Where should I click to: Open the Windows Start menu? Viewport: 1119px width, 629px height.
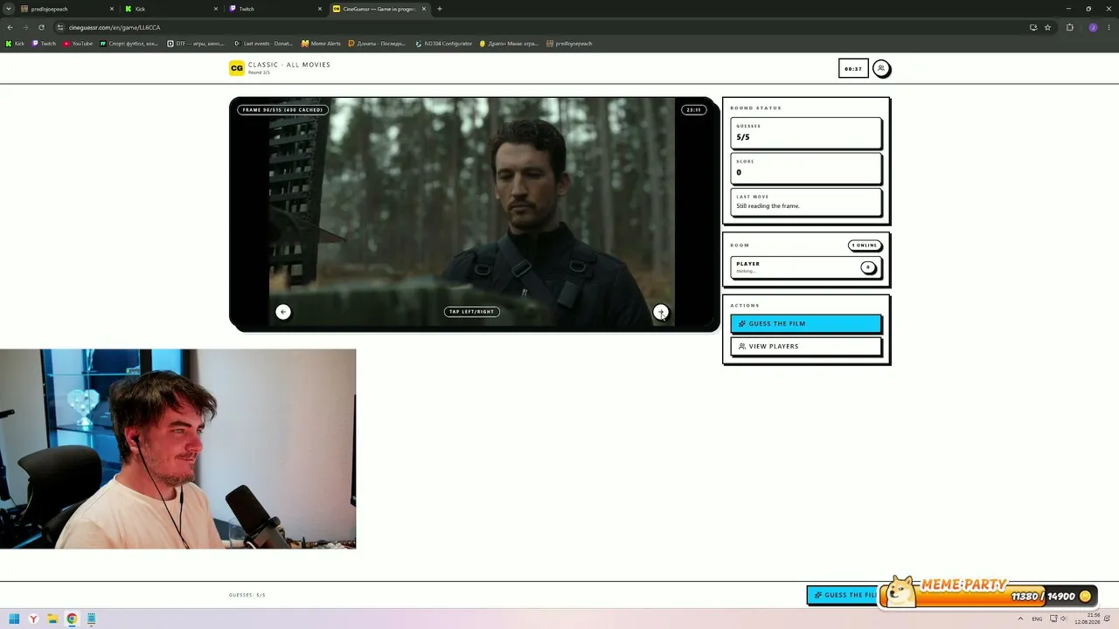tap(14, 619)
